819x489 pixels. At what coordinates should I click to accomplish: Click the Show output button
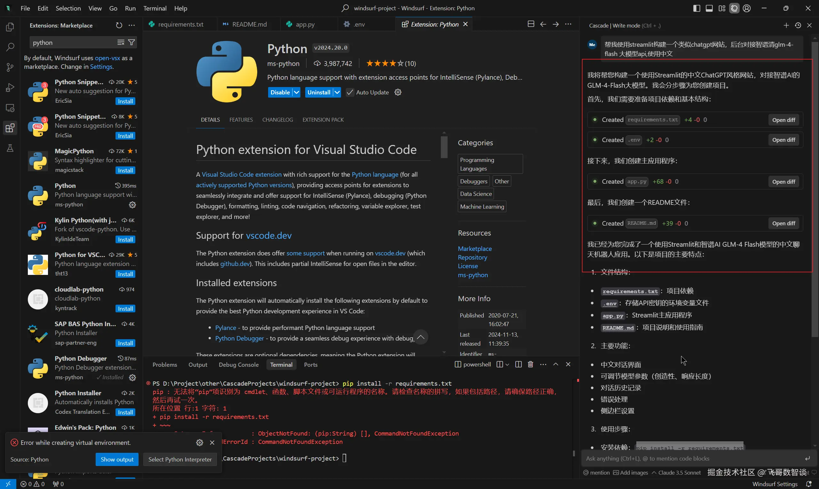(117, 459)
